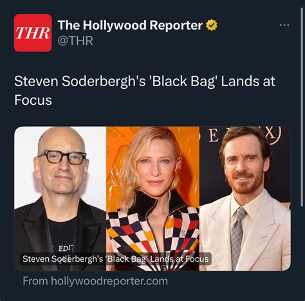Open The Hollywood Reporter profile name
Screen dimensions: 305x301
[130, 25]
